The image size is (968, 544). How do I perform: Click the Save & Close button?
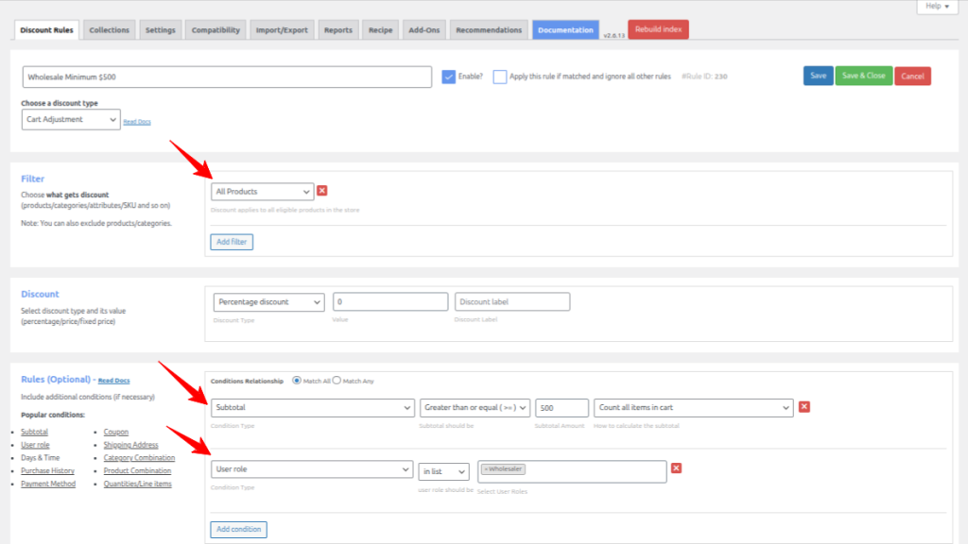[x=863, y=76]
